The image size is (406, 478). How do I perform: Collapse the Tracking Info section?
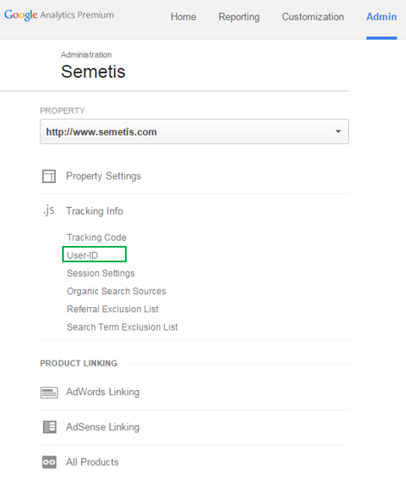coord(95,211)
